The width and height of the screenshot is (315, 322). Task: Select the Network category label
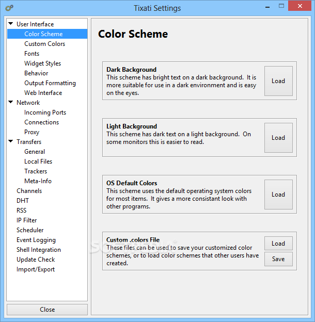[x=28, y=103]
